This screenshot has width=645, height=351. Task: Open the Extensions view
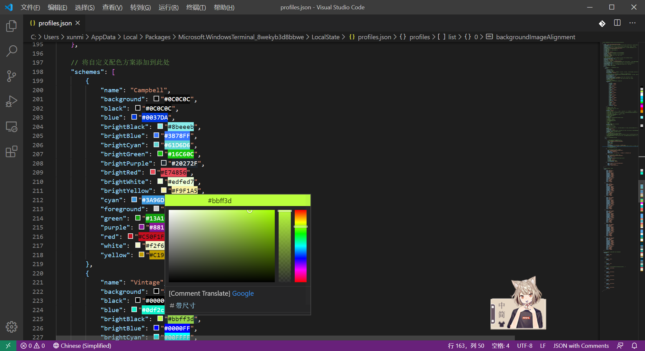pos(12,152)
